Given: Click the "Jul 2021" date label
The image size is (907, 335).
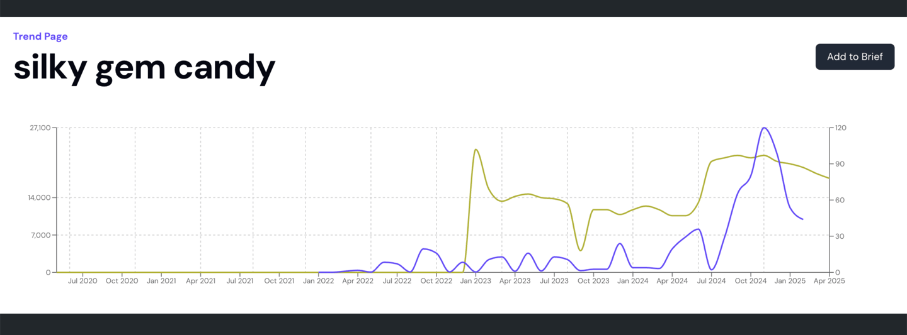Looking at the screenshot, I should [240, 281].
